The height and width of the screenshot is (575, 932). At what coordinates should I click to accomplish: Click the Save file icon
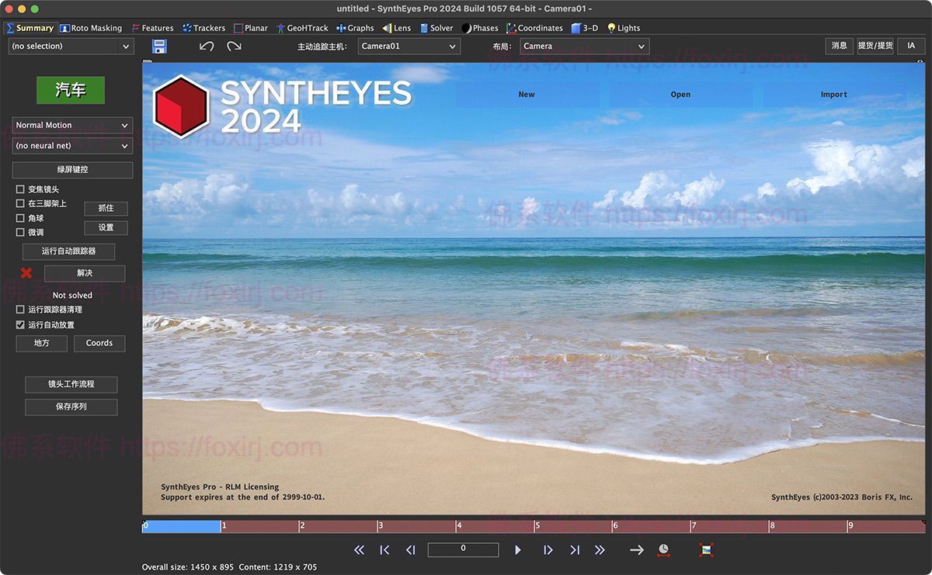pos(159,46)
